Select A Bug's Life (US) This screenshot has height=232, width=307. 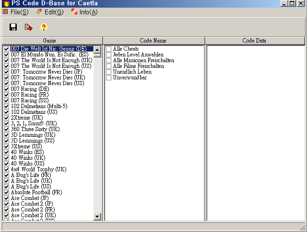click(x=31, y=187)
